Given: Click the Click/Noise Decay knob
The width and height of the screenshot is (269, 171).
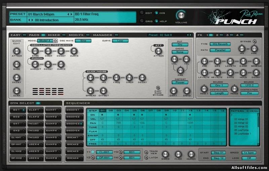Looking at the screenshot, I should pyautogui.click(x=142, y=77).
